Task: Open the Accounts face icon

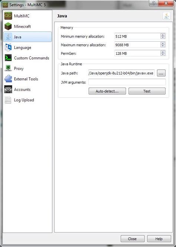Action: [x=8, y=89]
